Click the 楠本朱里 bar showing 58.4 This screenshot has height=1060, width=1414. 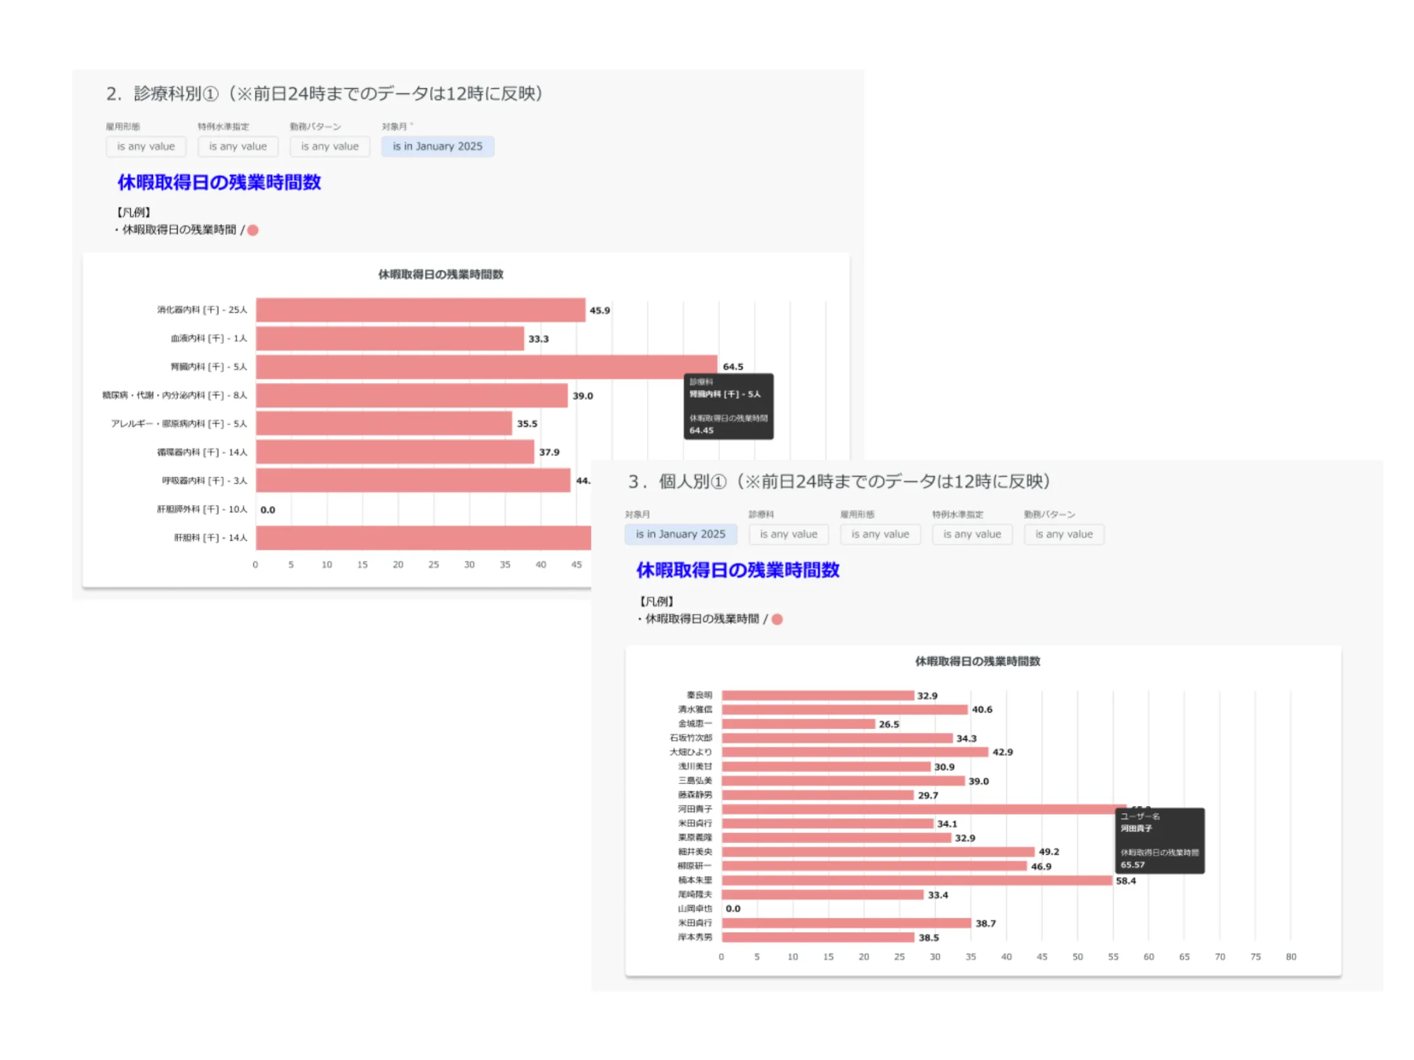(x=916, y=881)
